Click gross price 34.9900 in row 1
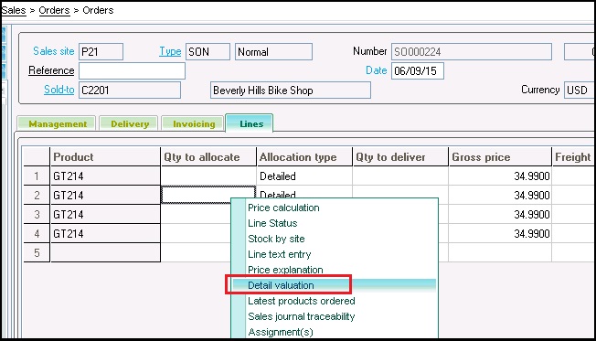 [500, 176]
